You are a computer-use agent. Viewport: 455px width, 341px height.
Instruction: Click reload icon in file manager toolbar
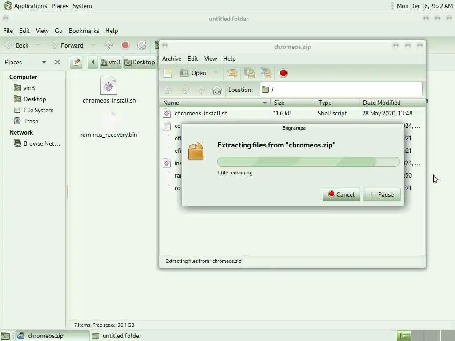(x=142, y=45)
